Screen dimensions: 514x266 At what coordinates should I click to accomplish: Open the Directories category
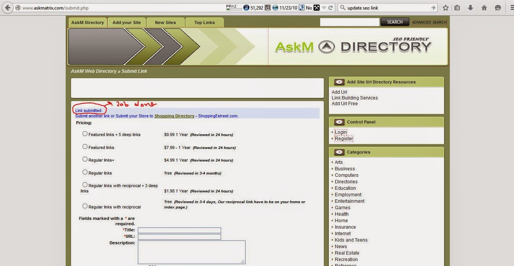346,182
